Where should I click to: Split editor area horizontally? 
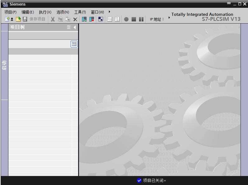(110, 19)
